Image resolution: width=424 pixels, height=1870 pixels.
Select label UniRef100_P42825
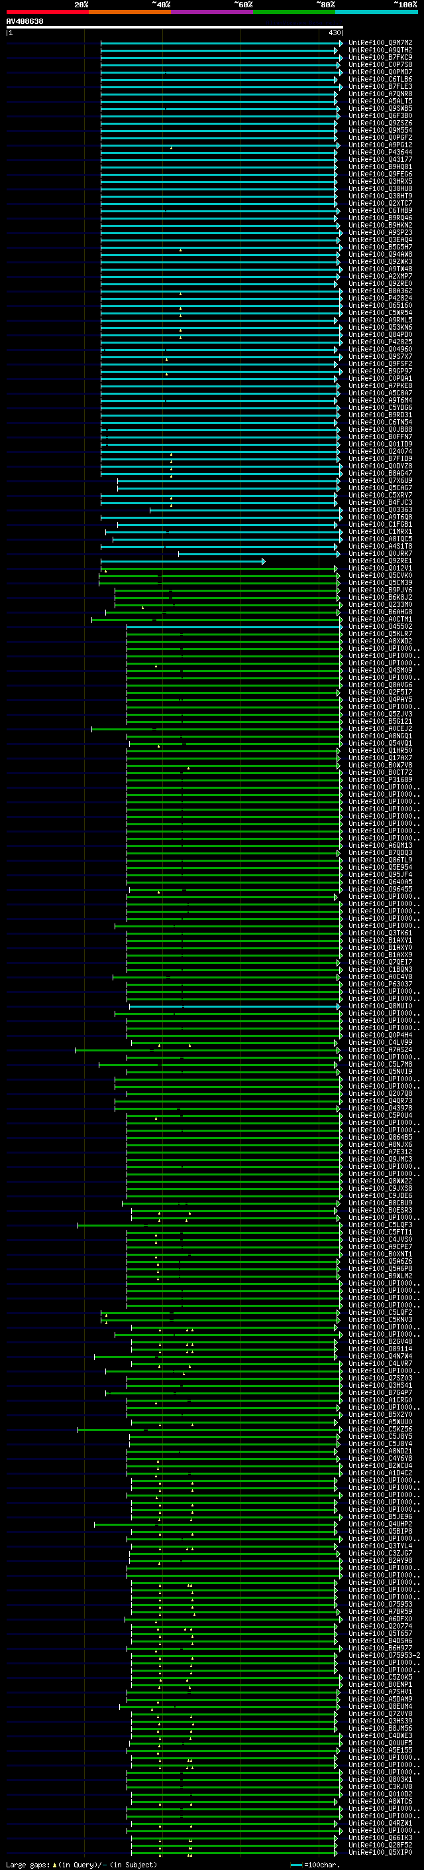point(380,342)
